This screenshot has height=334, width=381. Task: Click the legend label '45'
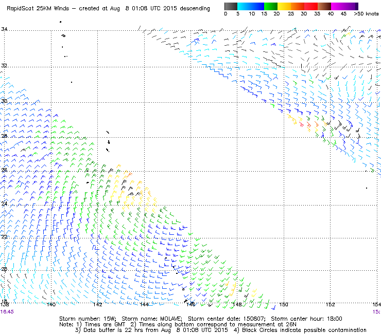(x=343, y=14)
